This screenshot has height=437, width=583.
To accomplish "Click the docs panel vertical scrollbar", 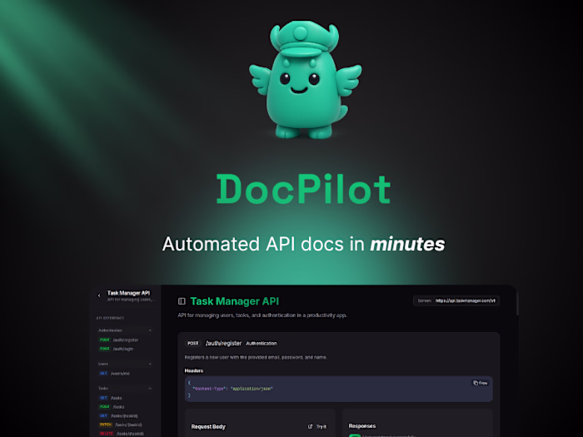I will [517, 303].
